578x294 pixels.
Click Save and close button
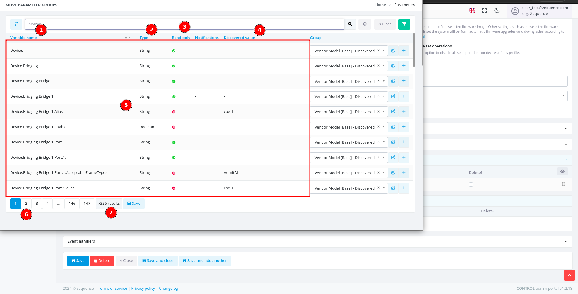coord(158,261)
